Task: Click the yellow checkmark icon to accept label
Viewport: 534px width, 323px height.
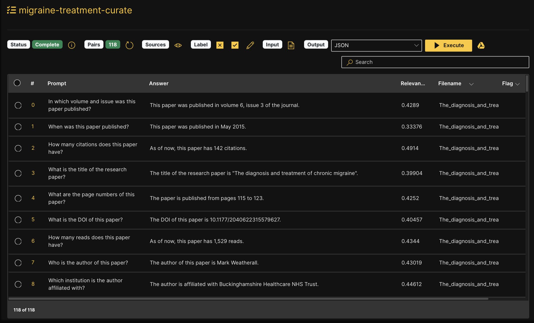Action: click(235, 45)
